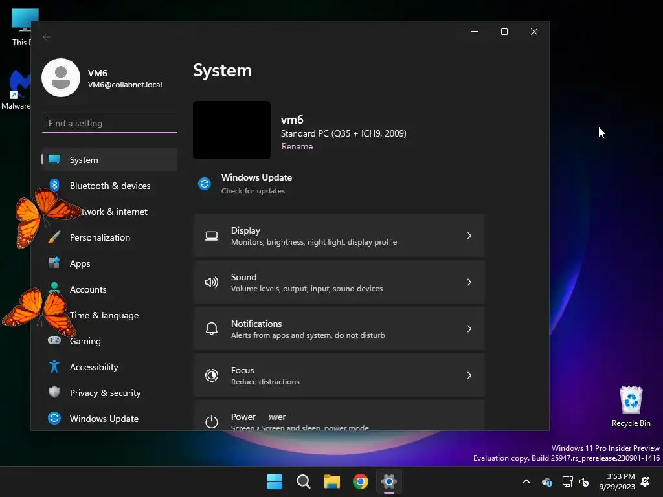663x497 pixels.
Task: Click the Settings gear in taskbar
Action: click(389, 481)
